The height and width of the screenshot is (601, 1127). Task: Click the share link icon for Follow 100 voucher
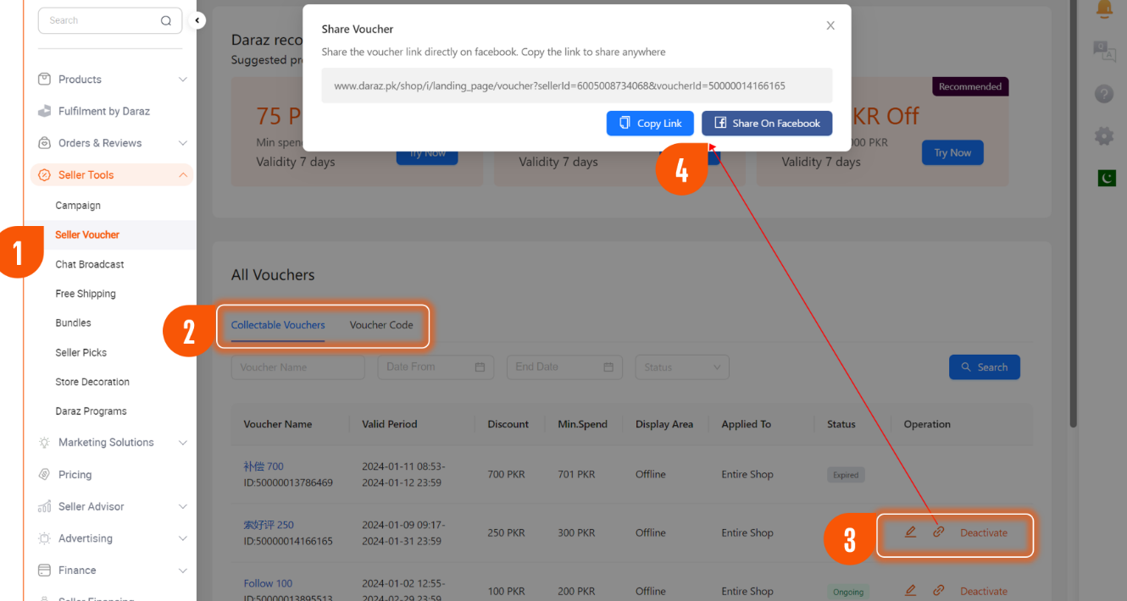click(x=938, y=590)
